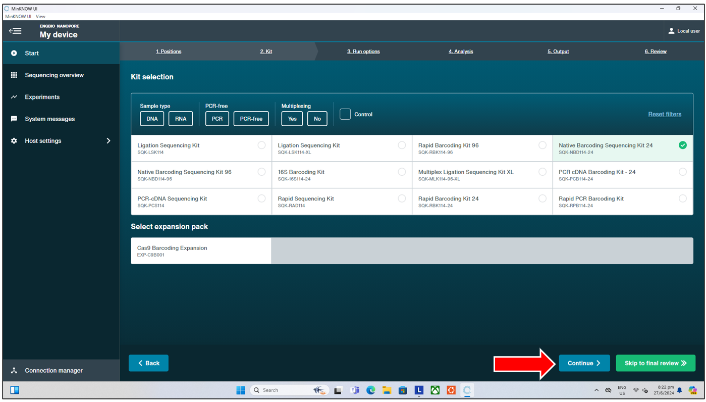Switch to 5. Output step
The height and width of the screenshot is (402, 706).
(558, 52)
